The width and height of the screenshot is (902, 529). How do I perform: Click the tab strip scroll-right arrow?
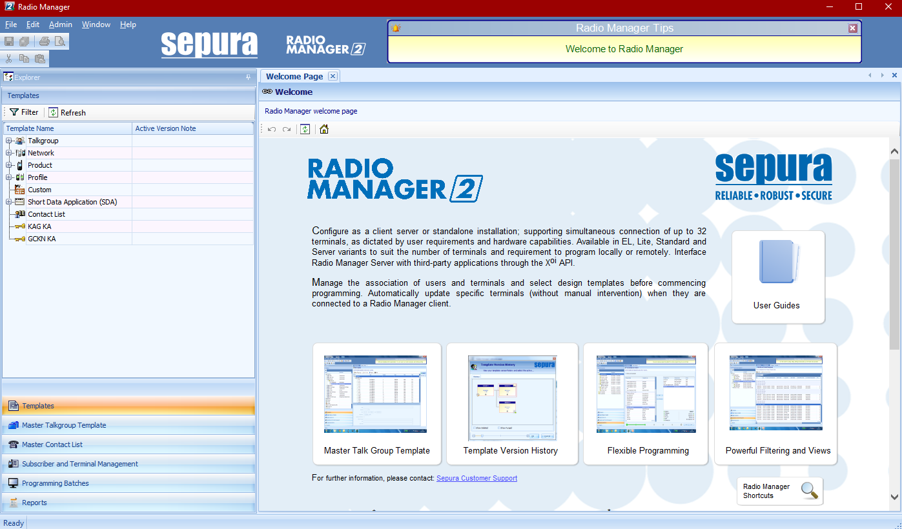coord(883,75)
